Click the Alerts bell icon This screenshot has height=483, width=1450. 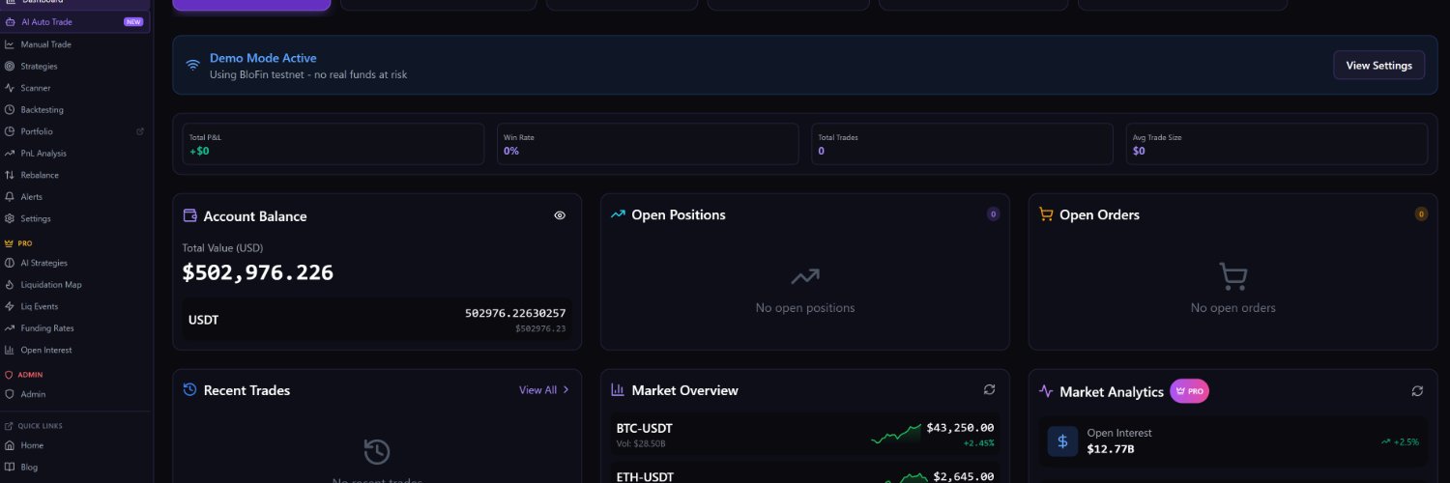tap(10, 197)
